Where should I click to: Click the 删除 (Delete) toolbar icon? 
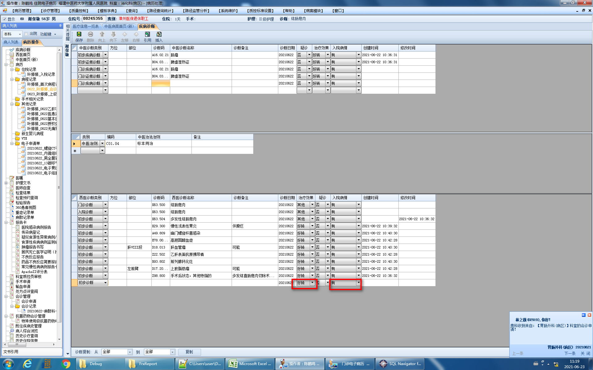[90, 35]
